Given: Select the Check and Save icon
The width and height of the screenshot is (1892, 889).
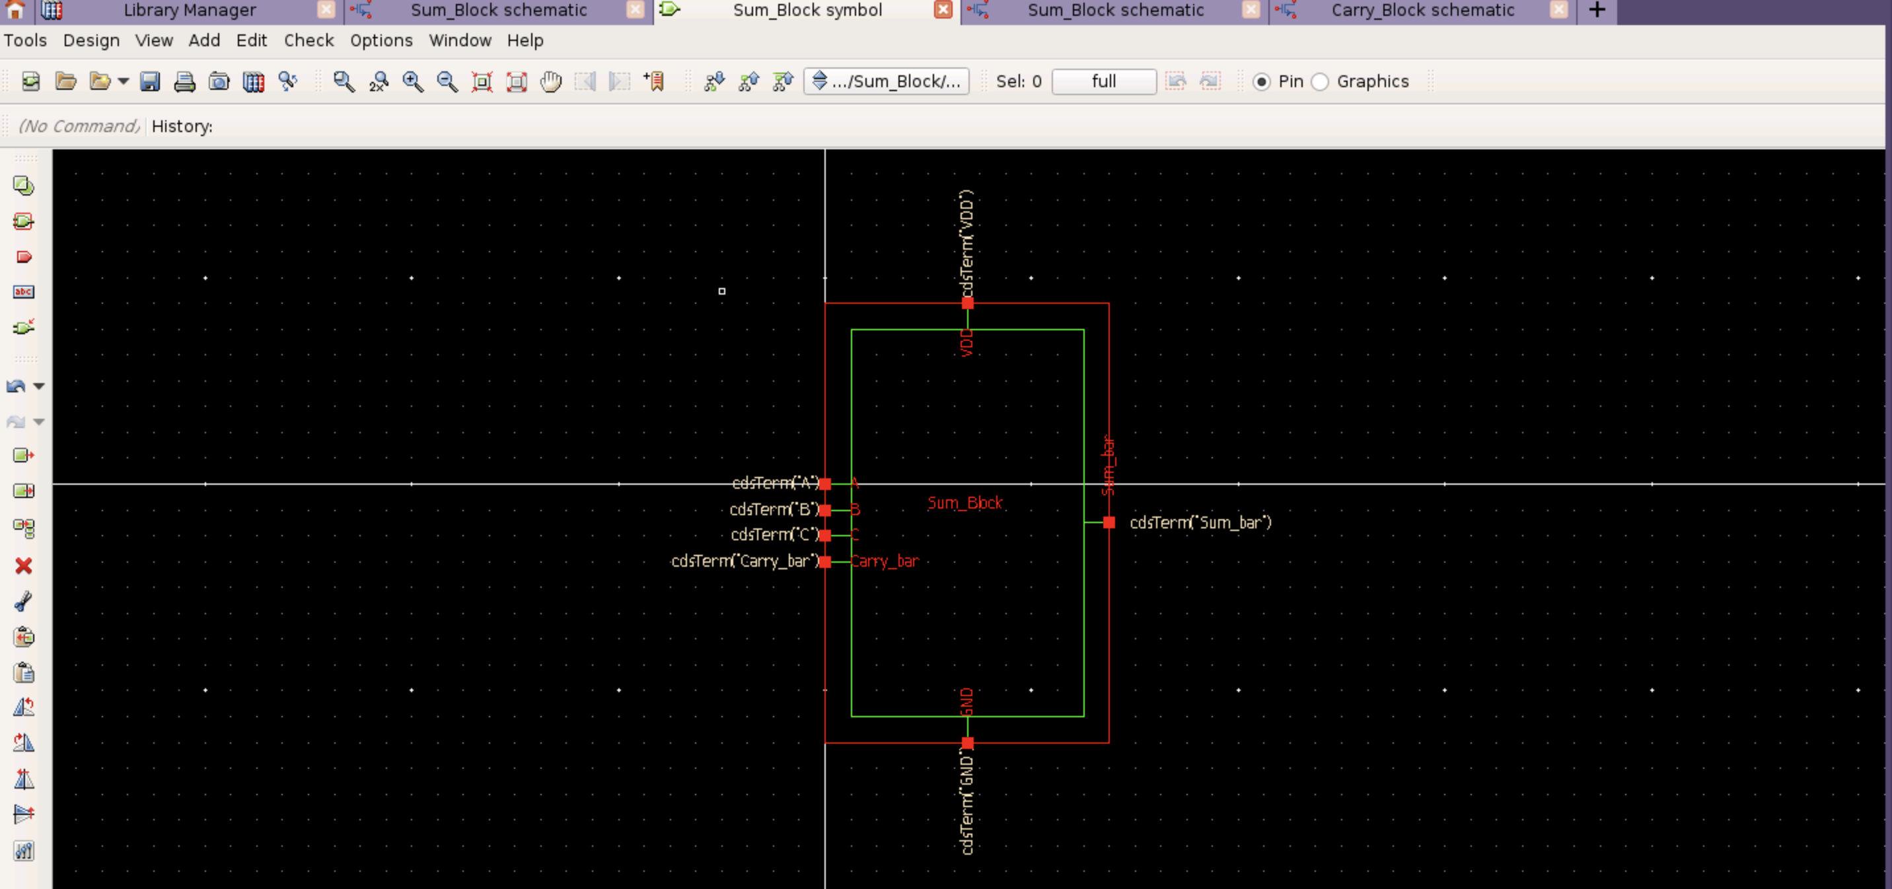Looking at the screenshot, I should pyautogui.click(x=30, y=81).
